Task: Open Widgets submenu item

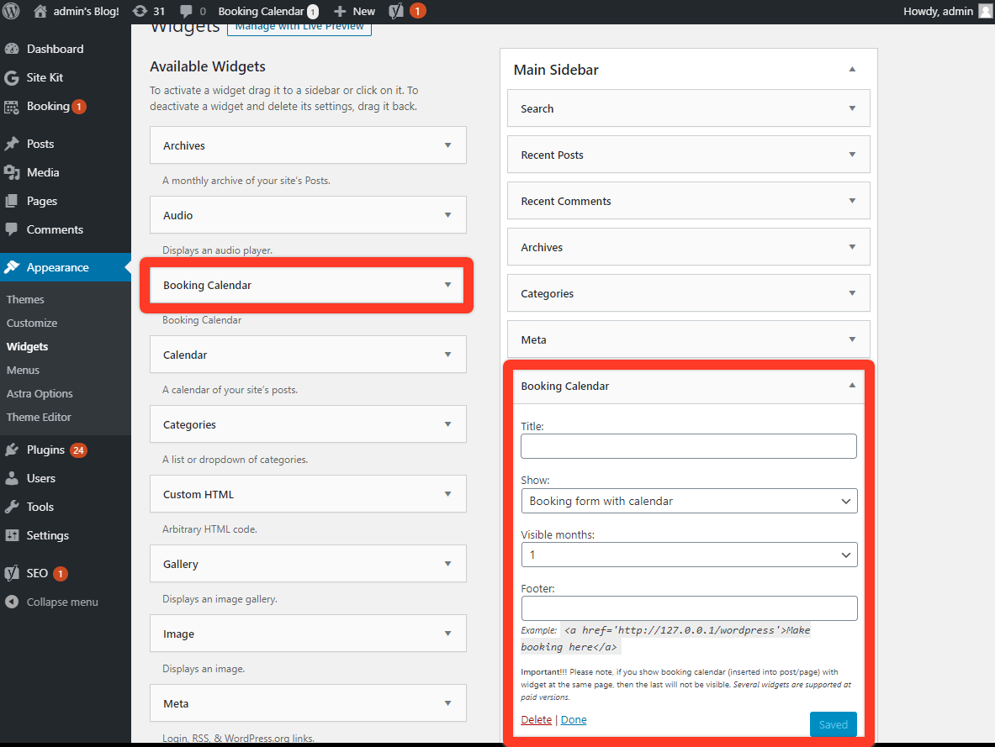Action: click(27, 346)
